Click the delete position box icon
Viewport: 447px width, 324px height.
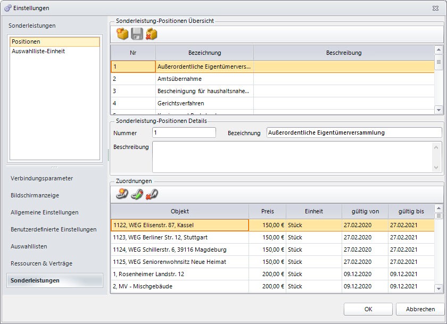pos(151,34)
